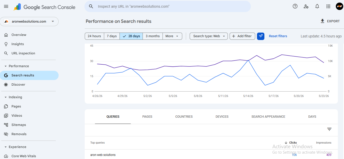Collapse the Indexing section
Screen dimensions: 344x159
6,97
